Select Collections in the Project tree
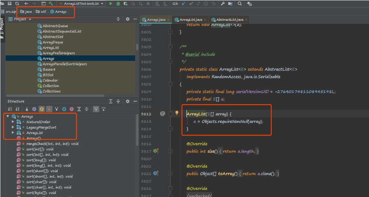 [51, 91]
